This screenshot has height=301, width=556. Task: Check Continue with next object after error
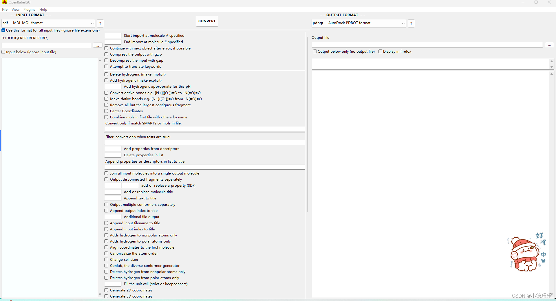point(106,48)
